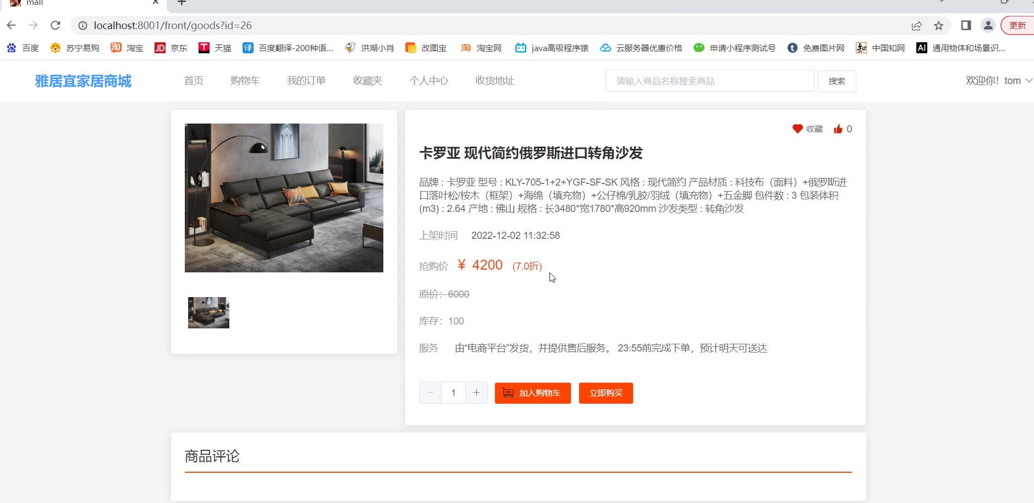Bookmark this page with star icon

click(x=939, y=26)
